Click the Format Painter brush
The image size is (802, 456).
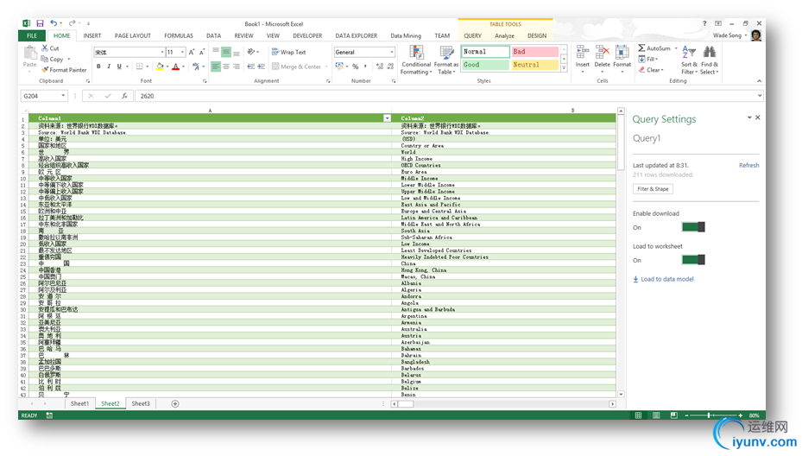pos(45,70)
